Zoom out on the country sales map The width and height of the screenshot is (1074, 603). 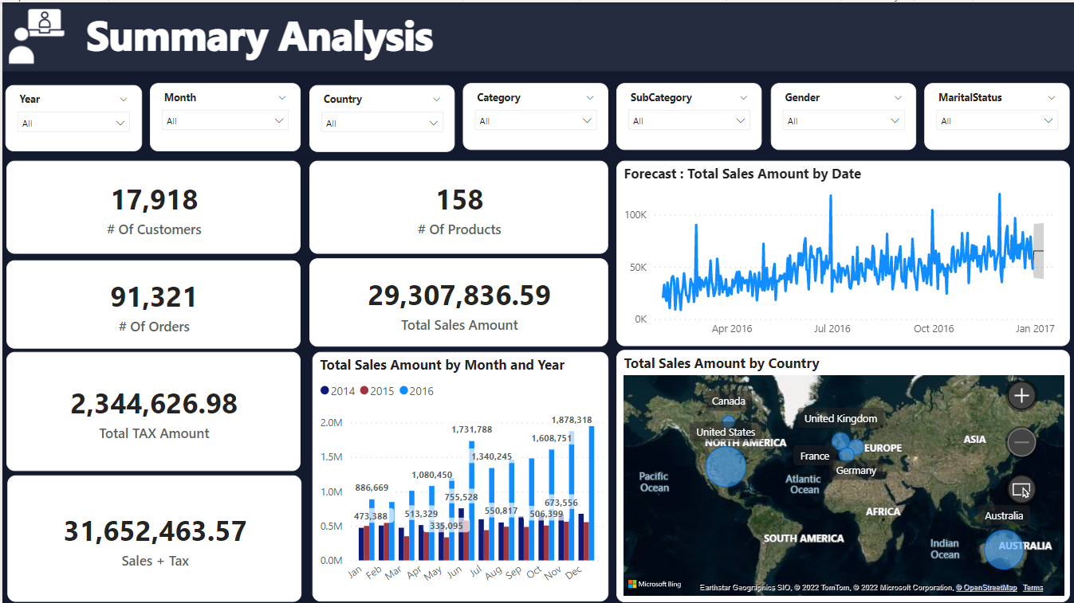(1021, 442)
